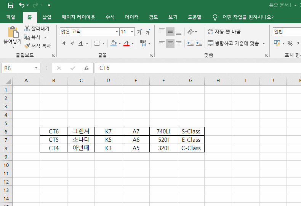Click 병합하고 가운데 맞춤 merge button

(x=233, y=43)
